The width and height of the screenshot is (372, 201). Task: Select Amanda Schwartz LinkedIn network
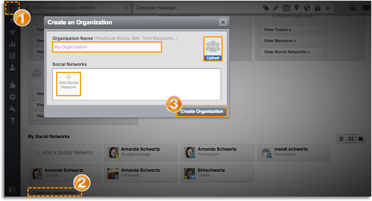(64, 174)
